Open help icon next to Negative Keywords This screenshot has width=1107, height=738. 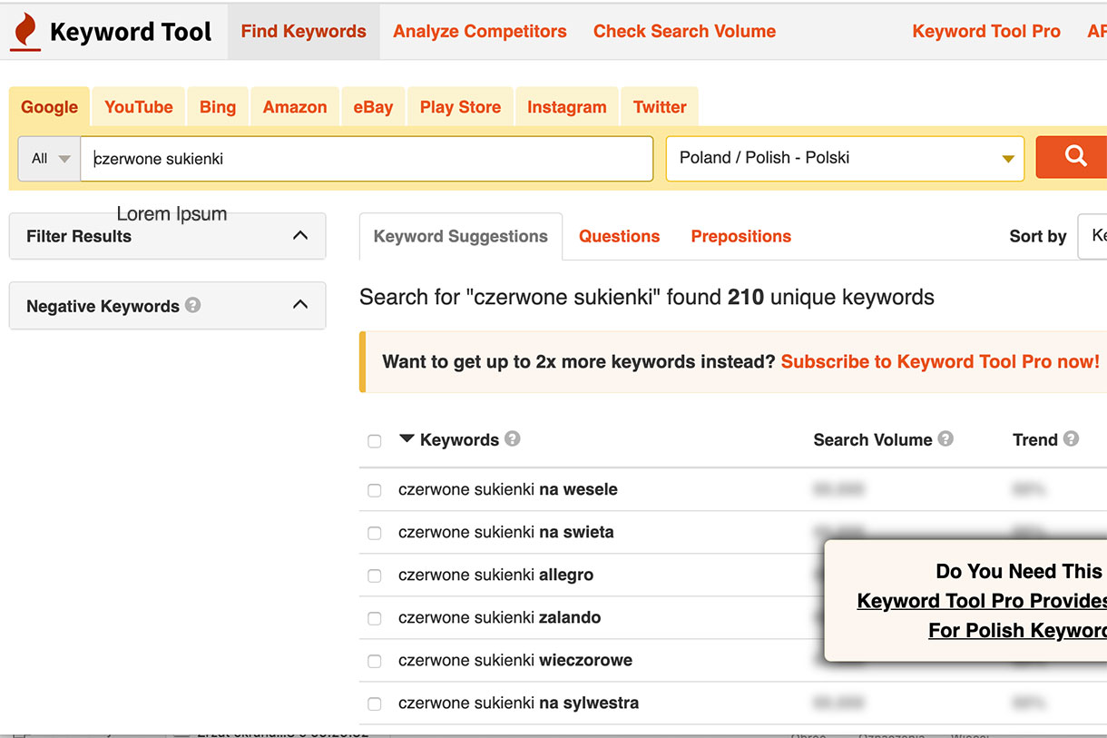pyautogui.click(x=192, y=305)
